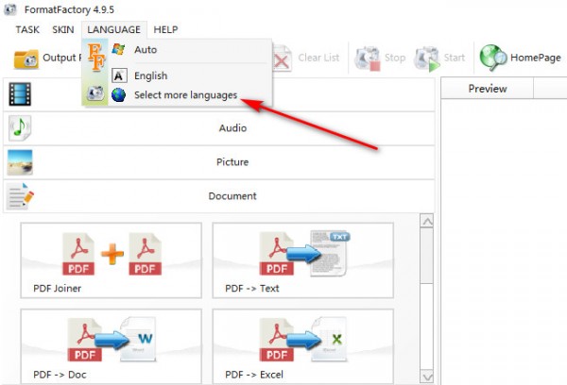Click the Preview column header
Viewport: 567px width, 385px height.
pos(488,89)
